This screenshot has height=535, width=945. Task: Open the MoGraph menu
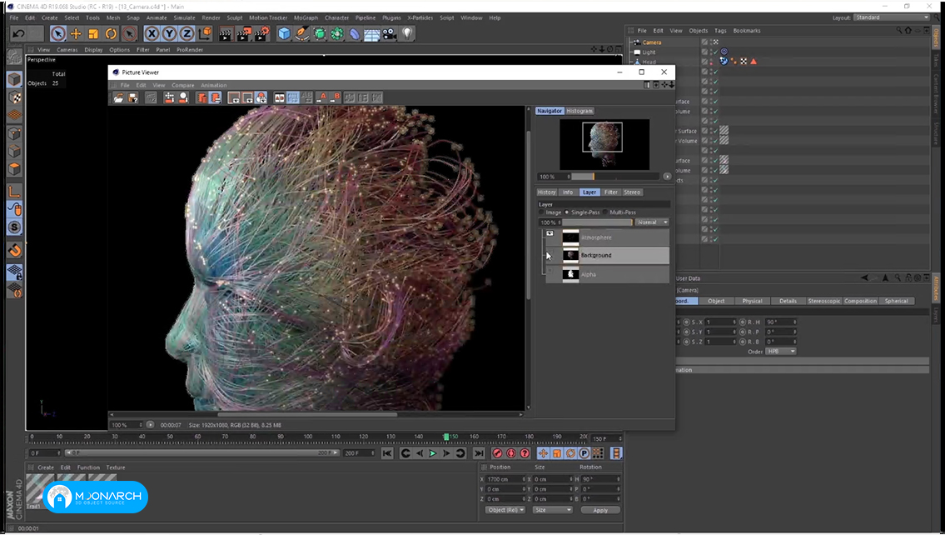pos(306,18)
